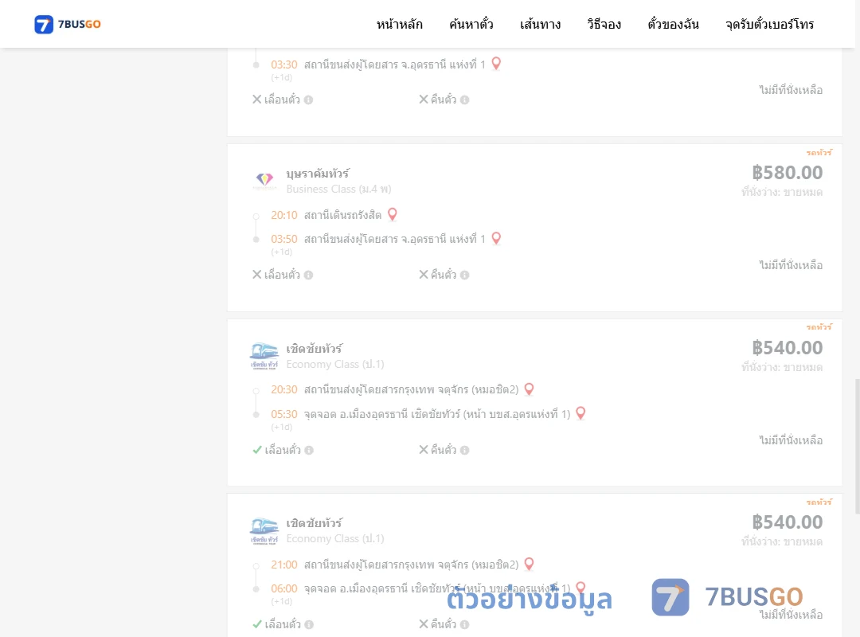
Task: Click 03:50 arrival time
Action: pos(284,239)
